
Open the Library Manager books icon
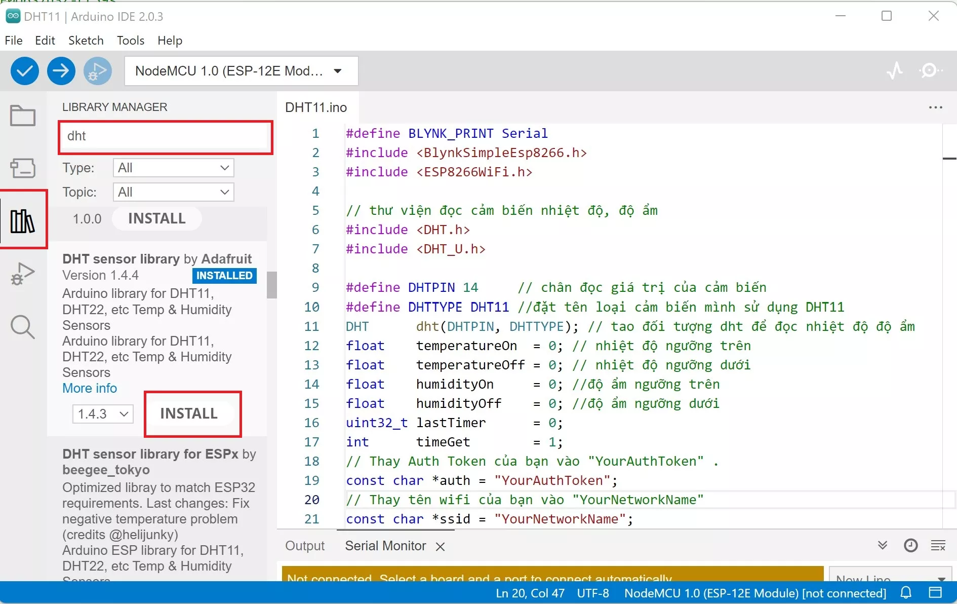point(23,221)
